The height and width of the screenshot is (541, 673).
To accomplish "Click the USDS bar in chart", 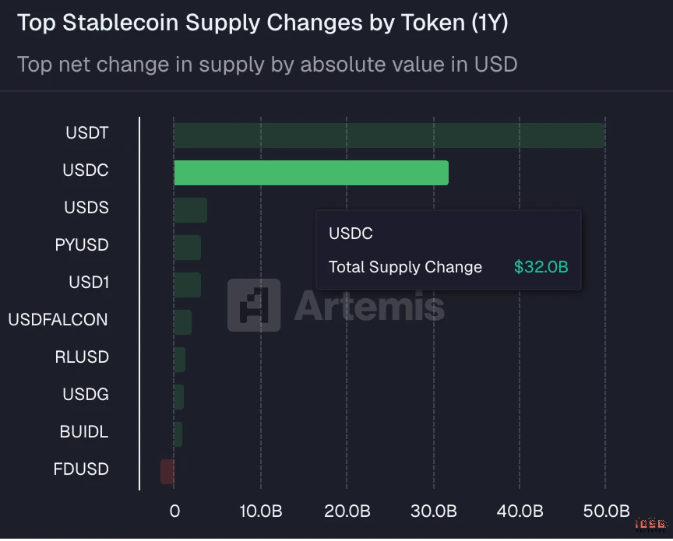I will (190, 210).
